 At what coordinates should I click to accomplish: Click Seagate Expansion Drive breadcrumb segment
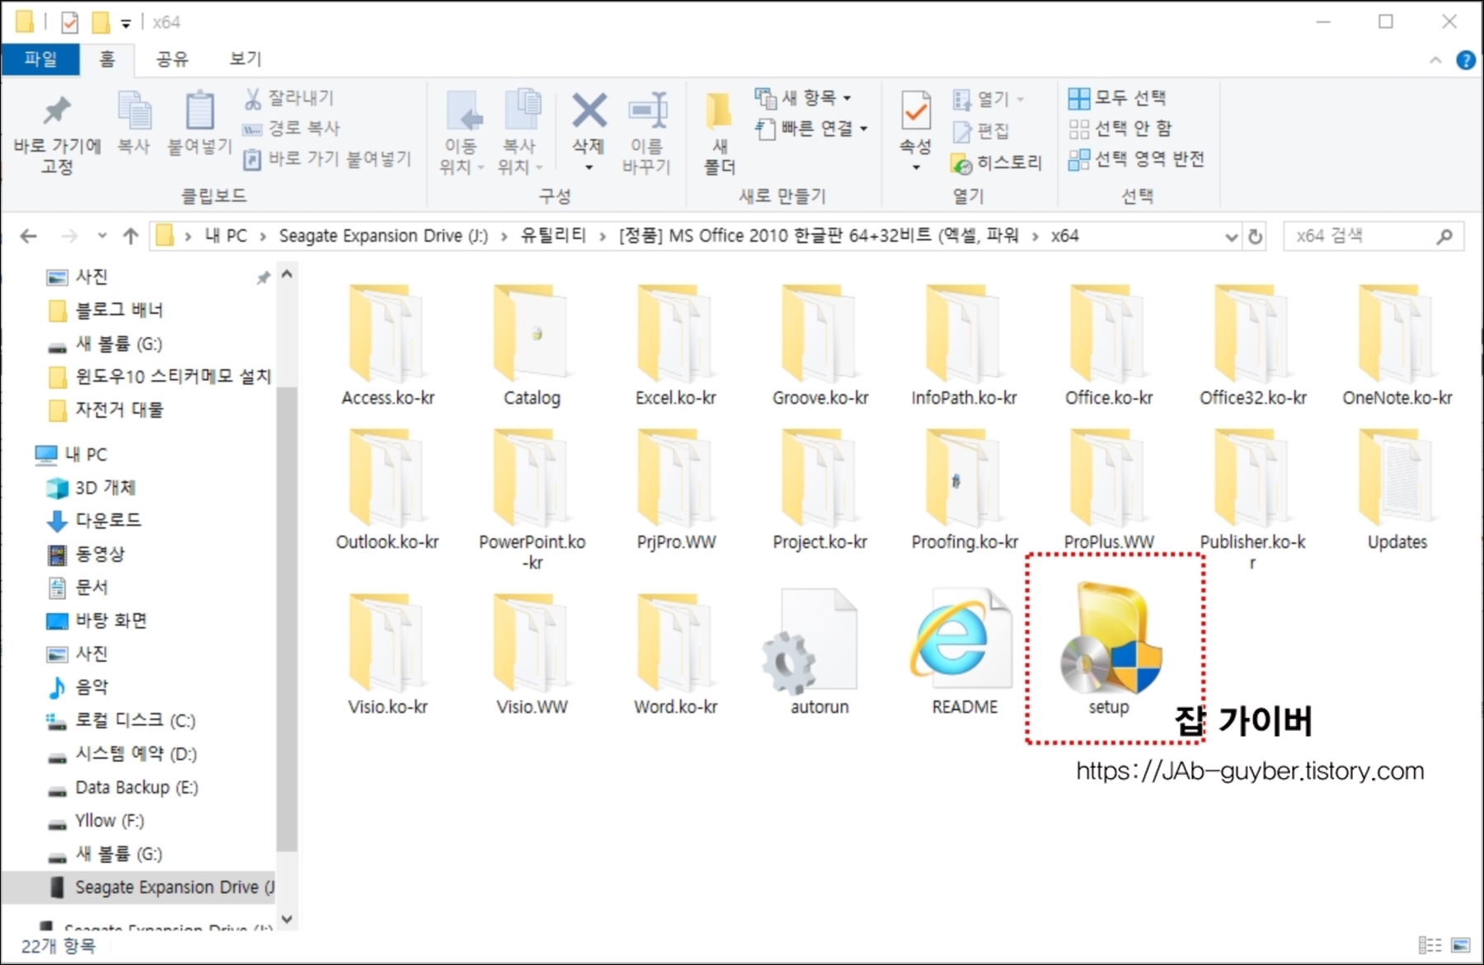click(x=383, y=236)
